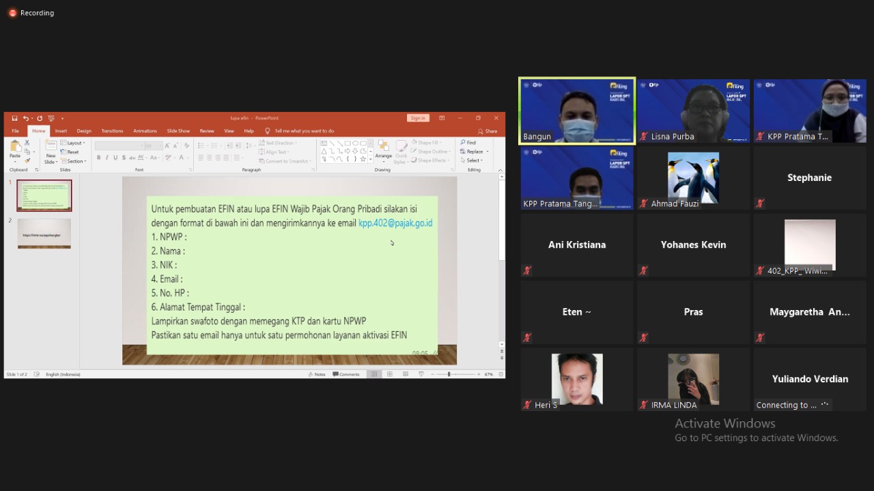Switch to Slide Sorter view icon

(390, 374)
